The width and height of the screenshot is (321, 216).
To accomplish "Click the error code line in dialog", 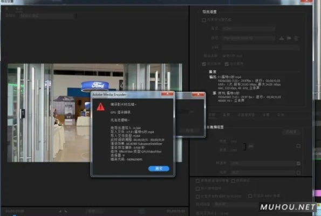I will point(126,159).
